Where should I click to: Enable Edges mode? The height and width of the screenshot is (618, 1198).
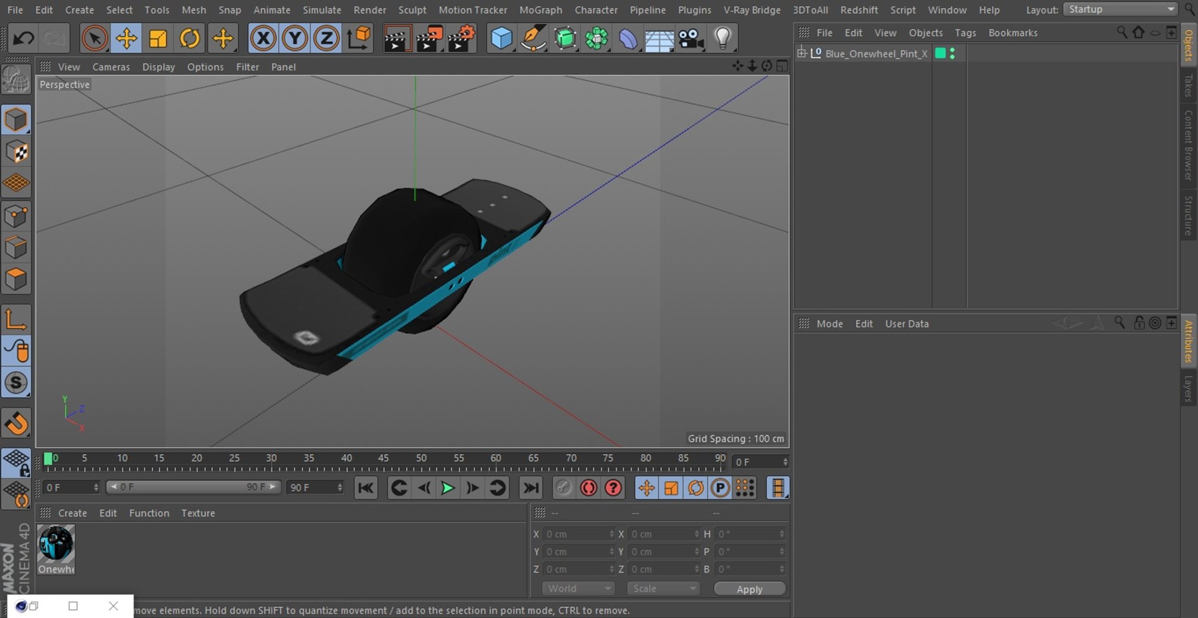[16, 248]
